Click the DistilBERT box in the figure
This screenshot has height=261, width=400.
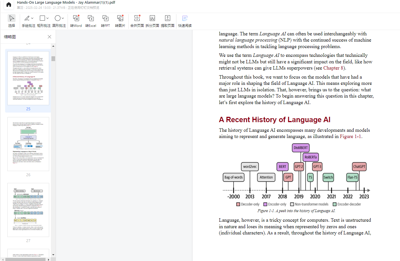300,148
